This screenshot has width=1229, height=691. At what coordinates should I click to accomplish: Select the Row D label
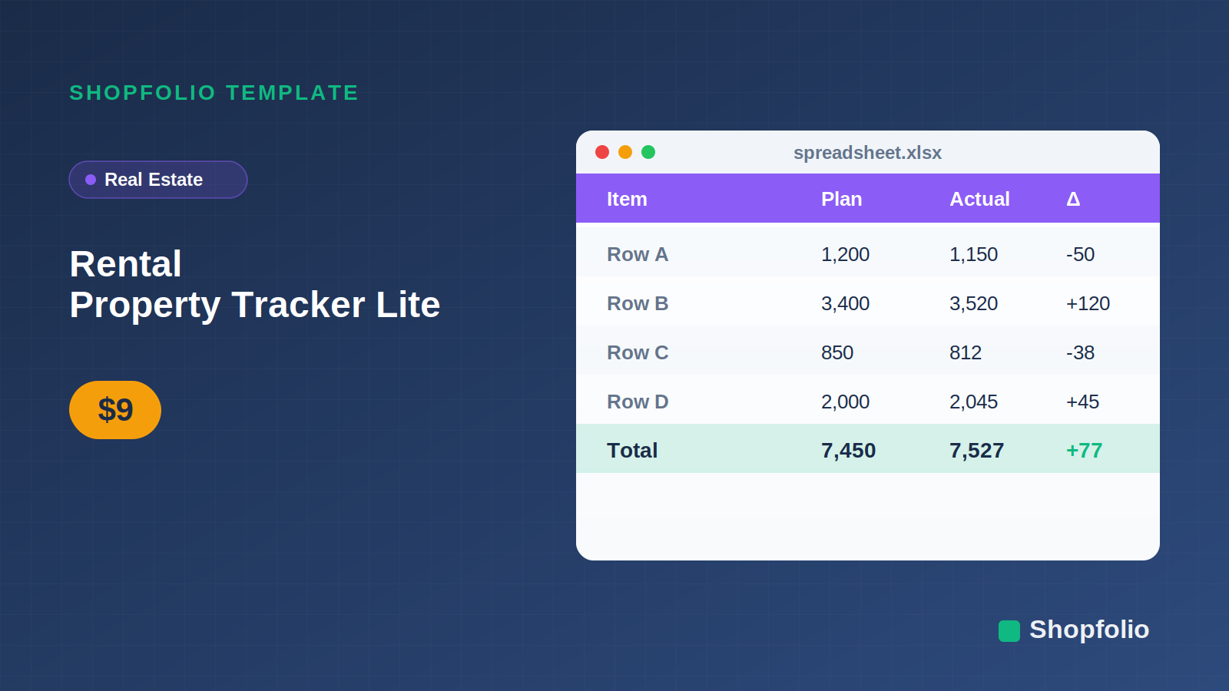(x=638, y=402)
